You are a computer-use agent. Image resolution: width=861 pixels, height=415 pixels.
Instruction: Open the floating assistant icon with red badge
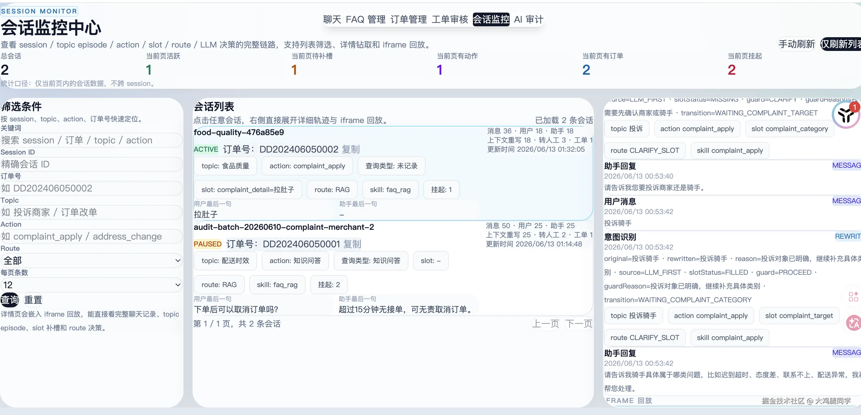pyautogui.click(x=846, y=114)
